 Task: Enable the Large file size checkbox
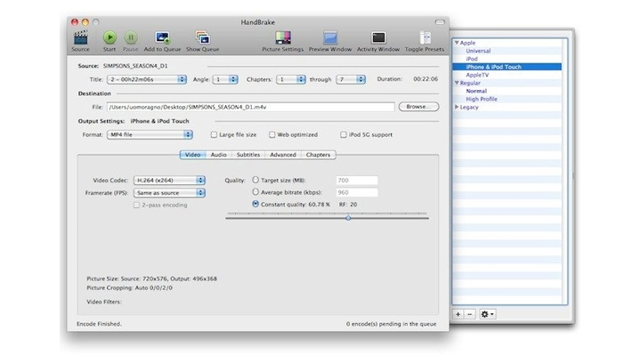[214, 134]
